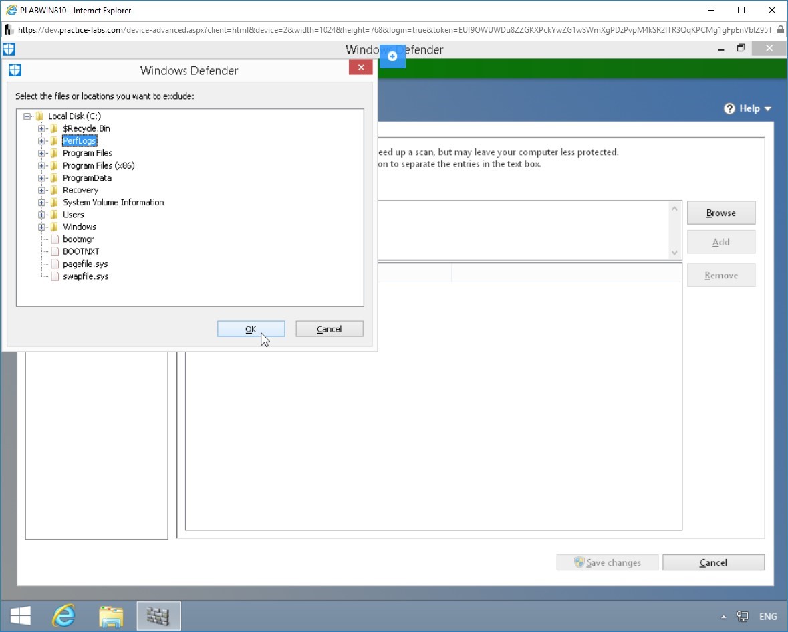Click the Windows Defender shield icon in dialog title
Screen dimensions: 788x632
coord(15,70)
